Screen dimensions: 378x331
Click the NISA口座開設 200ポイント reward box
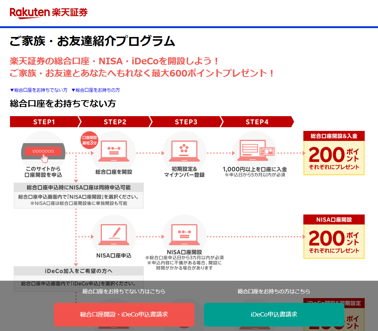coord(334,237)
